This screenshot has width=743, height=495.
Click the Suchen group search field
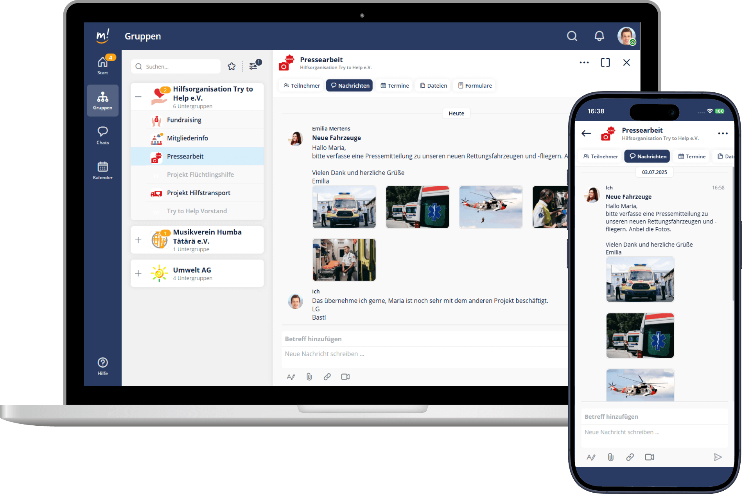(176, 67)
